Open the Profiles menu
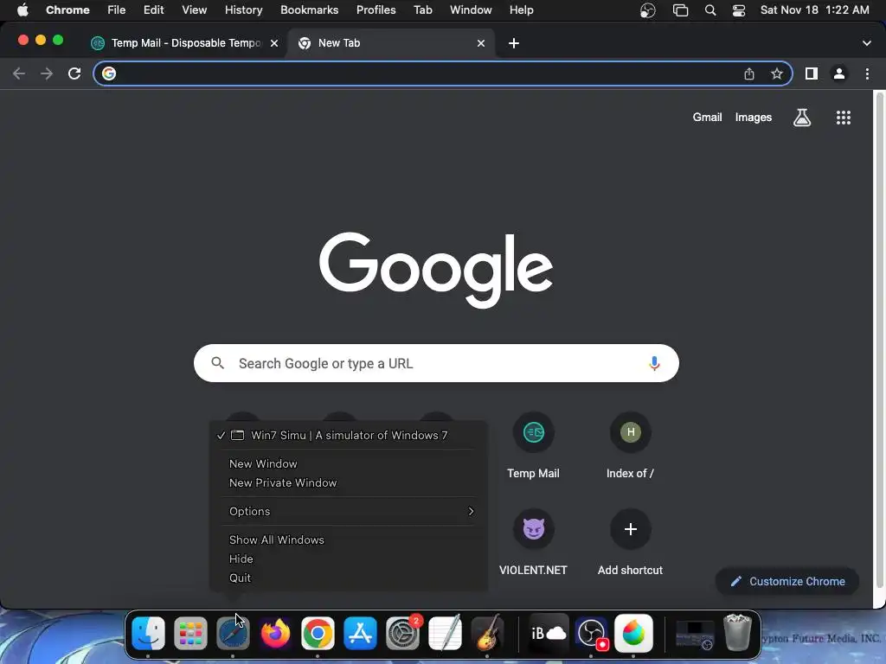The image size is (886, 664). 376,10
